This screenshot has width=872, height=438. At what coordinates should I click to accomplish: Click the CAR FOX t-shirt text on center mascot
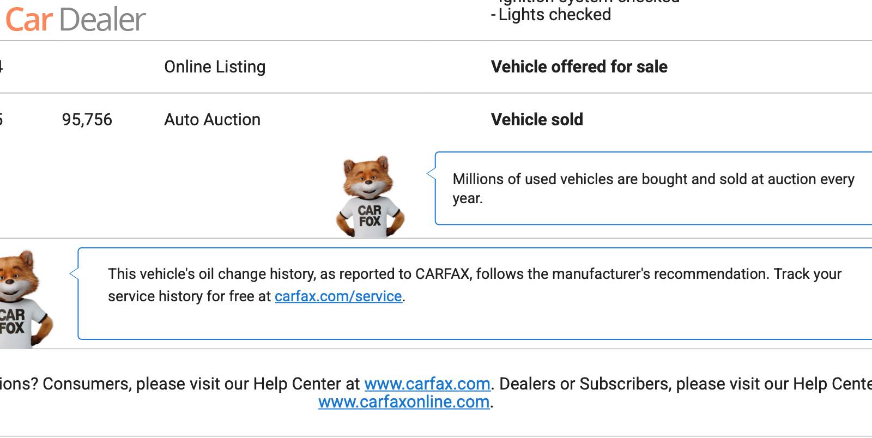point(370,216)
